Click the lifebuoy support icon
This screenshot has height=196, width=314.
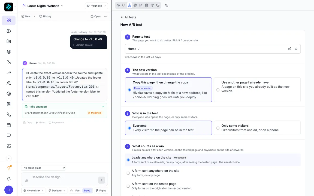click(9, 94)
